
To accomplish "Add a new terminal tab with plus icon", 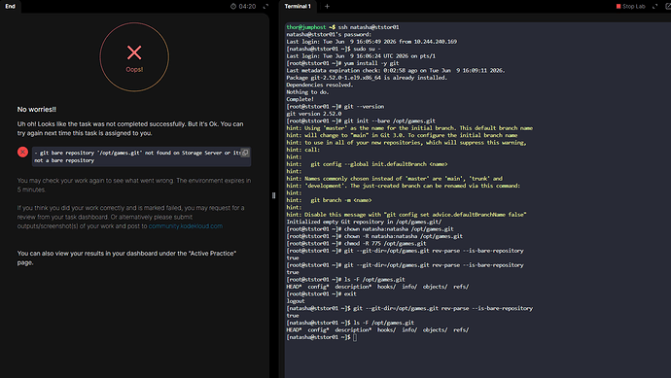I will pyautogui.click(x=327, y=6).
